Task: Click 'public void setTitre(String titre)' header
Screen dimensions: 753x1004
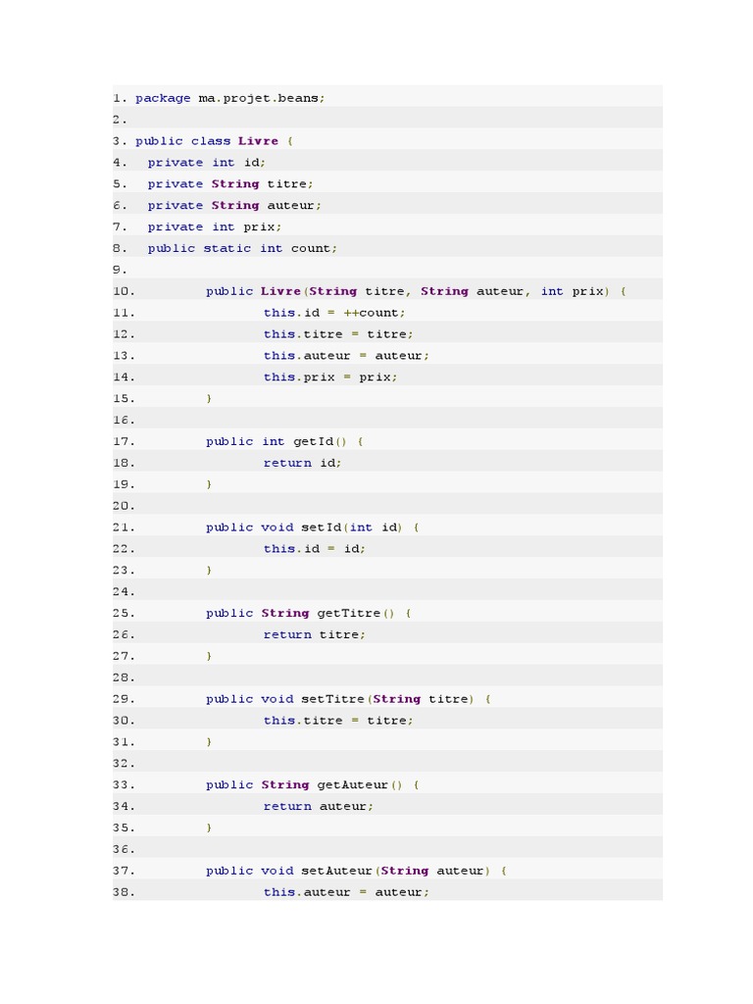Action: [x=348, y=699]
